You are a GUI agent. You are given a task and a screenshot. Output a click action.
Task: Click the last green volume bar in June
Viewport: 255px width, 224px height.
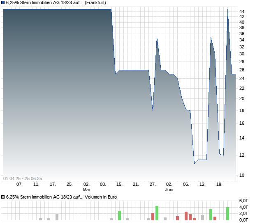tap(227, 214)
